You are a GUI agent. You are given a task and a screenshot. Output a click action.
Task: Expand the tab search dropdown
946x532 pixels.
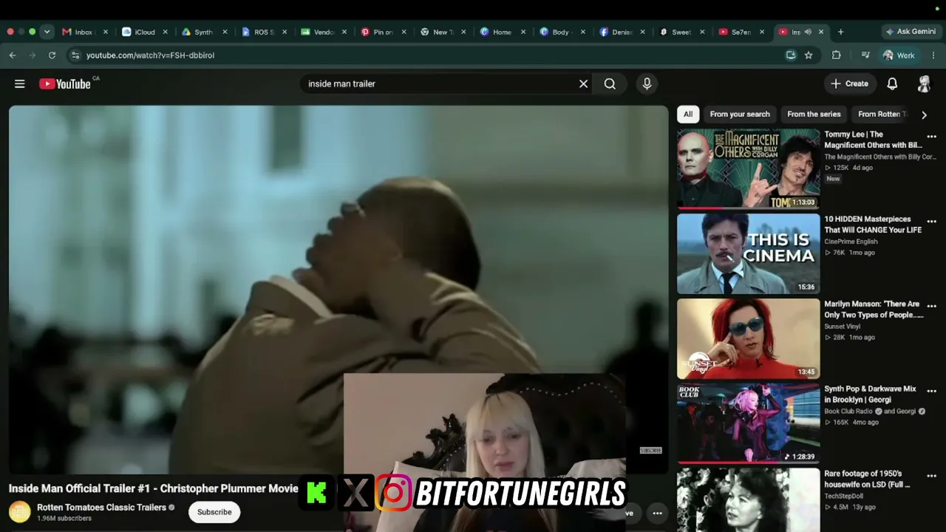click(x=47, y=32)
